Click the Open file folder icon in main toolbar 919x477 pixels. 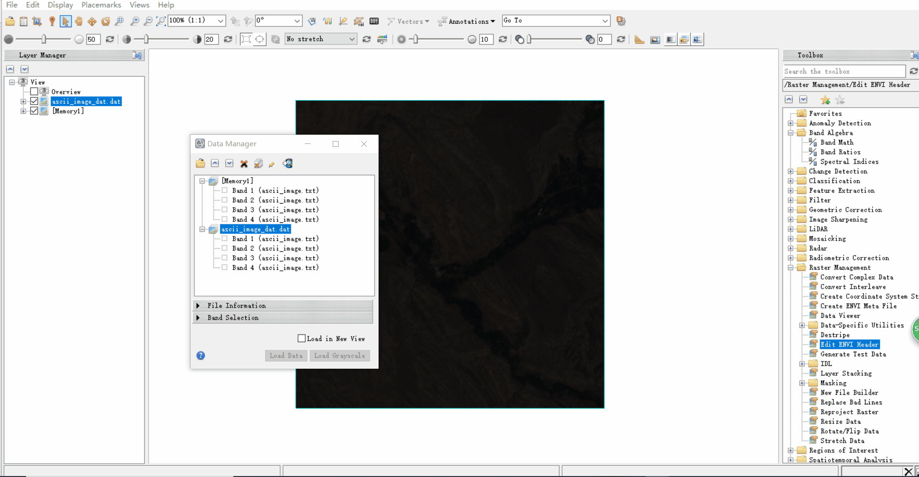click(x=10, y=21)
